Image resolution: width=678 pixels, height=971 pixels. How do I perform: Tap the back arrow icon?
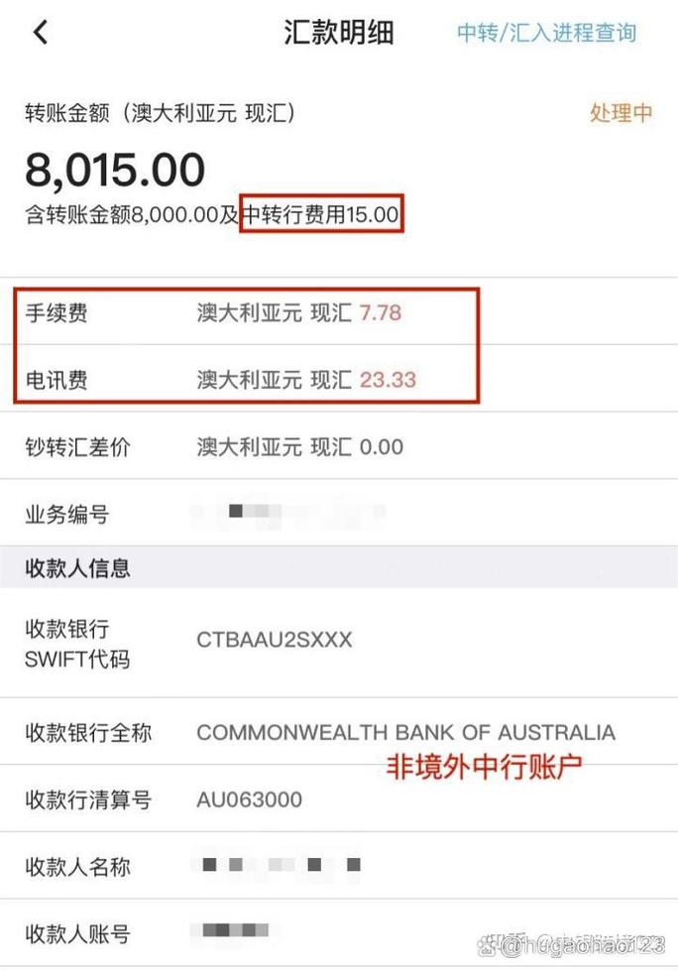(x=41, y=32)
